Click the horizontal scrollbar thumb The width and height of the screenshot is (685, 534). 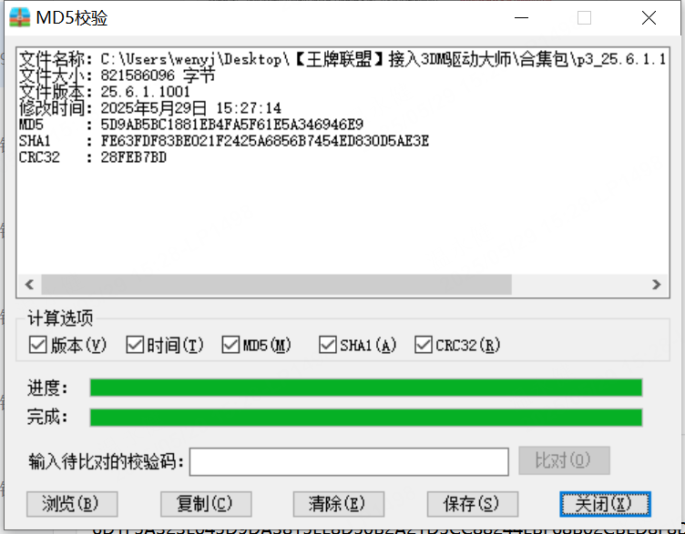point(277,285)
